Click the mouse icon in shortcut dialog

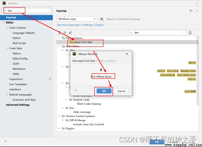pyautogui.click(x=101, y=70)
